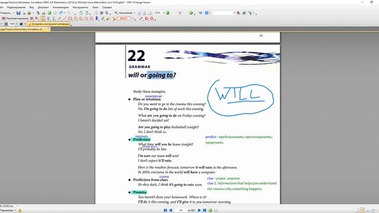Select the highlighted Text Select tool icon
Image resolution: width=379 pixels, height=213 pixels.
click(x=43, y=18)
